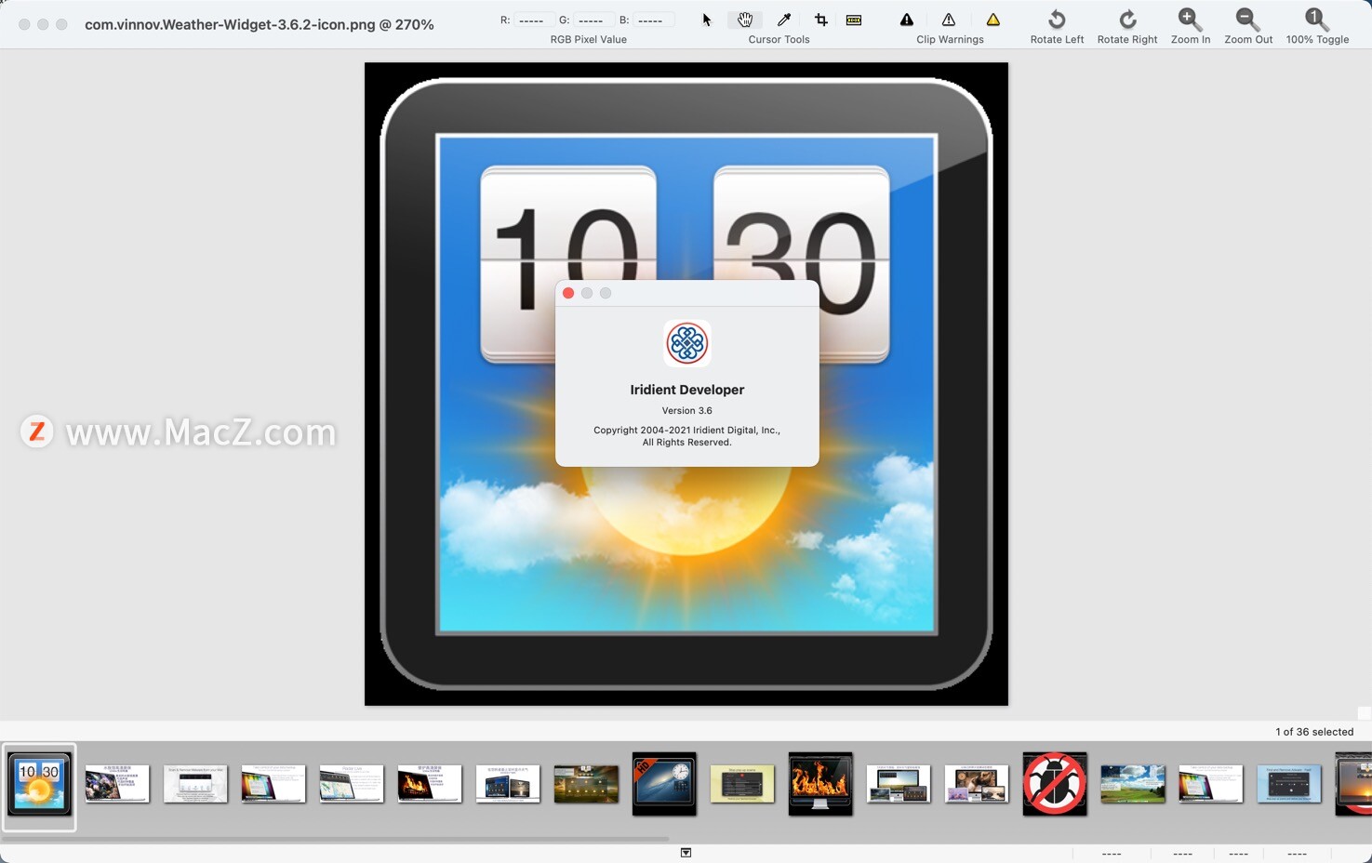This screenshot has width=1372, height=863.
Task: Close the Iridient Developer about dialog
Action: point(568,293)
